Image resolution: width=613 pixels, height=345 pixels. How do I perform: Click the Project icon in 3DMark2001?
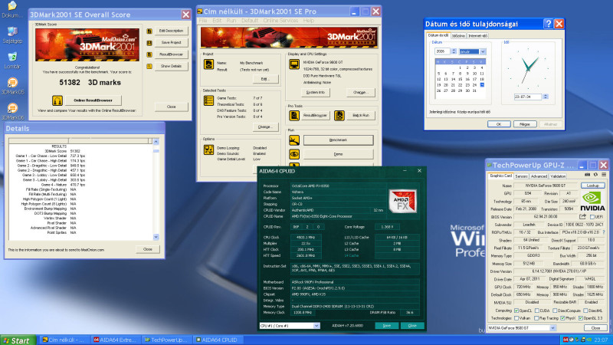208,64
